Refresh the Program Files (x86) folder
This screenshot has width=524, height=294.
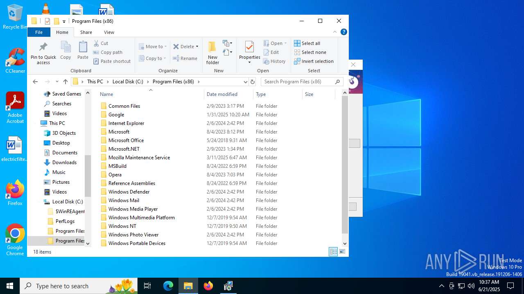(253, 82)
